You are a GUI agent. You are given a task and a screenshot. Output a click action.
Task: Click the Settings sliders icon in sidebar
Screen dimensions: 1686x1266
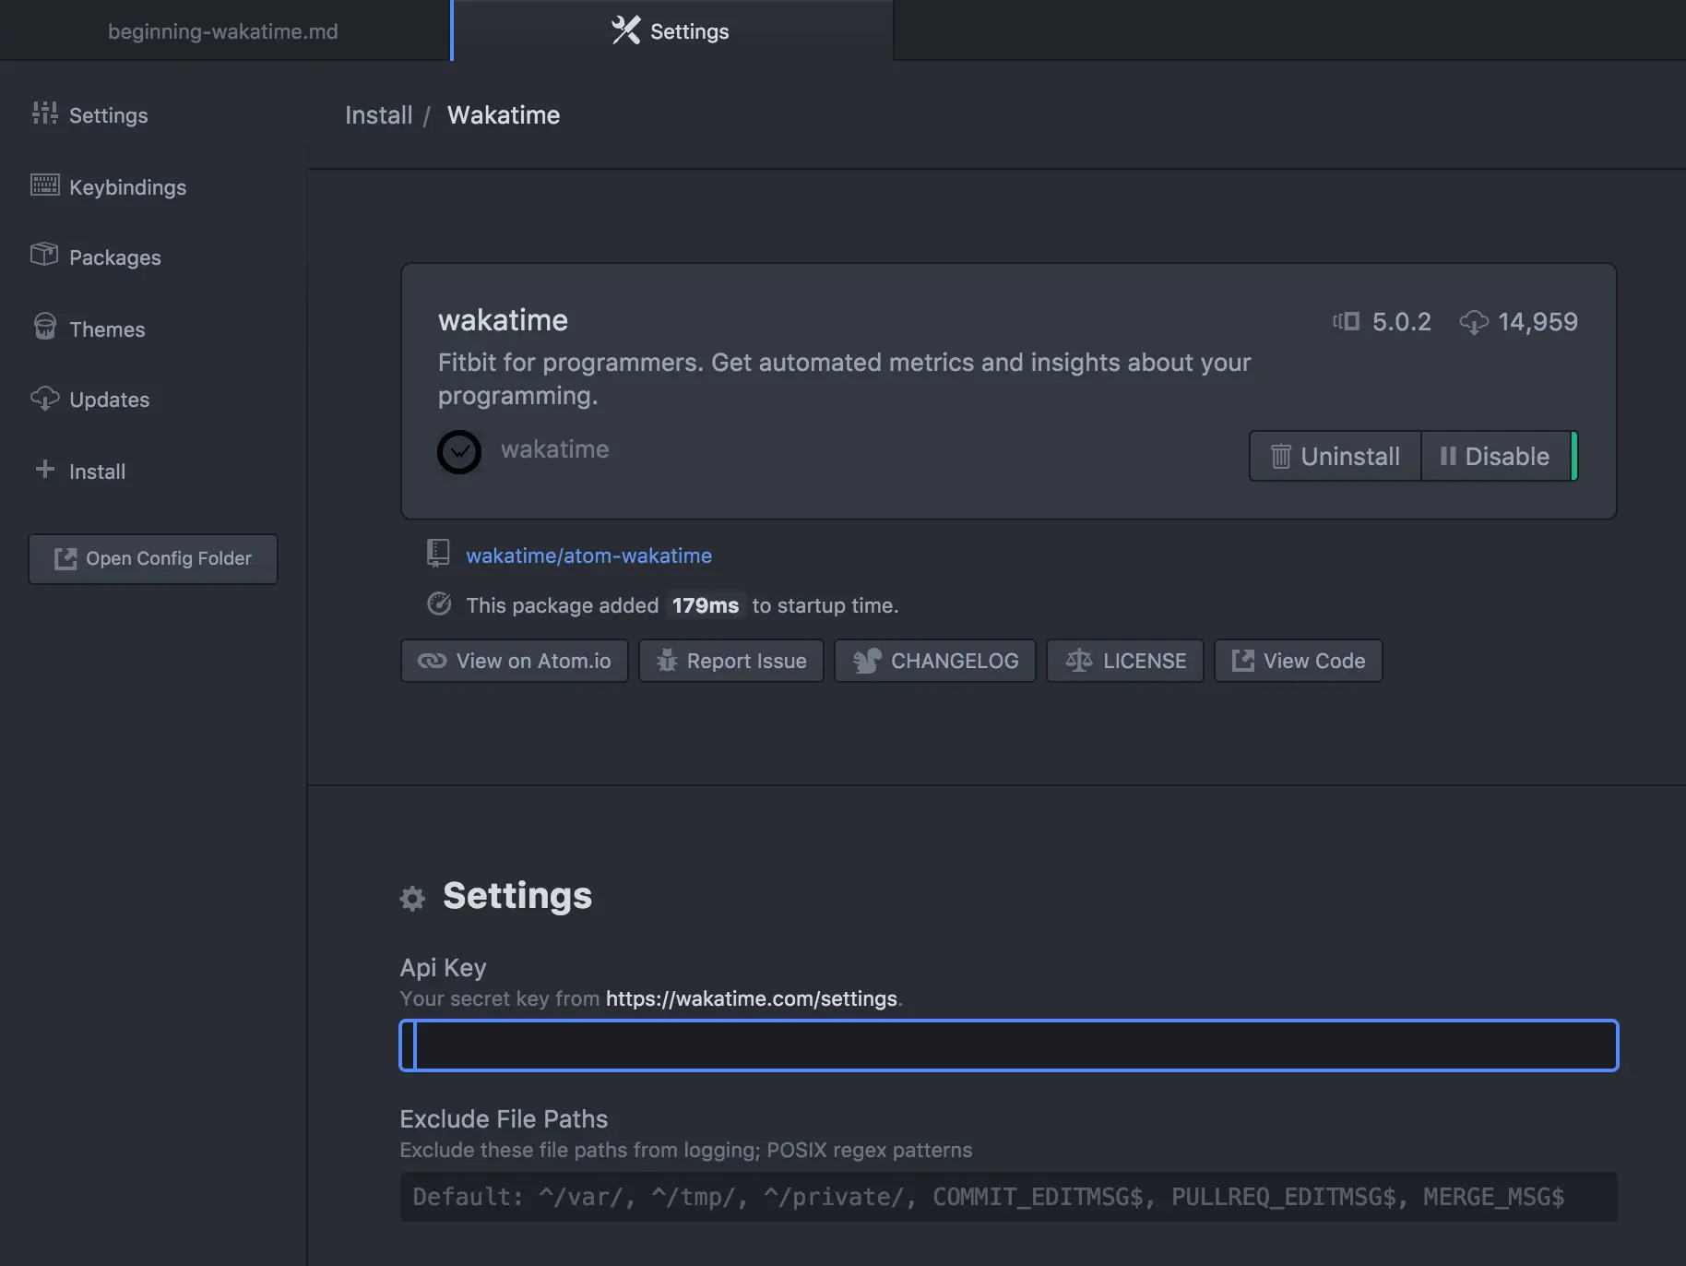coord(44,113)
